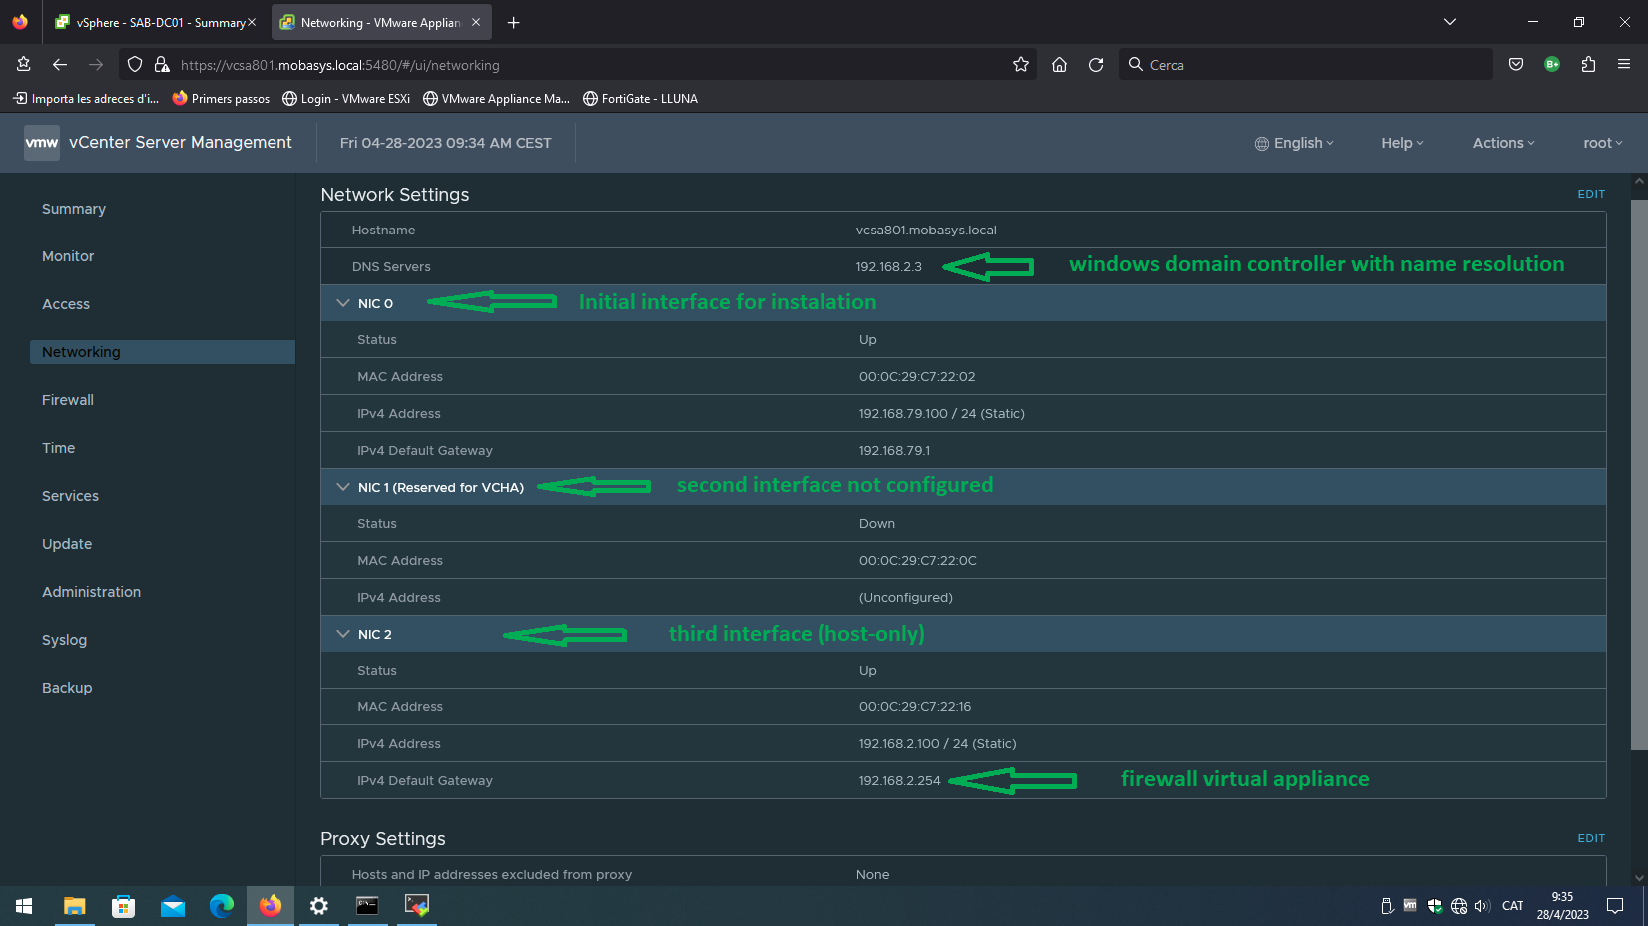Bookmark this page with the star icon
The image size is (1648, 926).
click(1020, 65)
